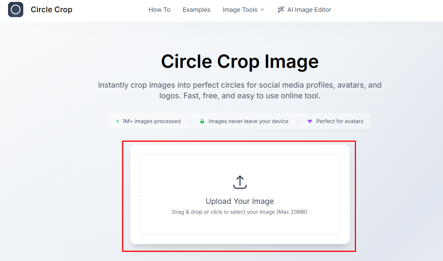Click the Circle Crop logo icon
The height and width of the screenshot is (261, 443).
[x=16, y=10]
